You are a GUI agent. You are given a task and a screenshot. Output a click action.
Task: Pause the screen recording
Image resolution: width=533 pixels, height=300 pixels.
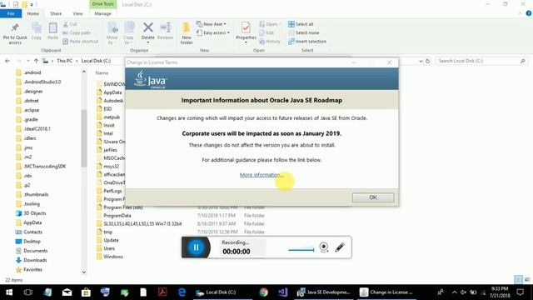pos(197,247)
